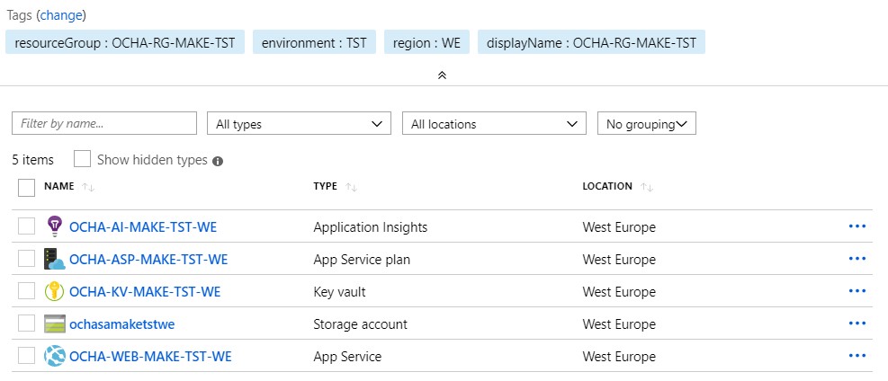Viewport: 888px width, 381px height.
Task: Open the All locations dropdown
Action: click(x=494, y=124)
